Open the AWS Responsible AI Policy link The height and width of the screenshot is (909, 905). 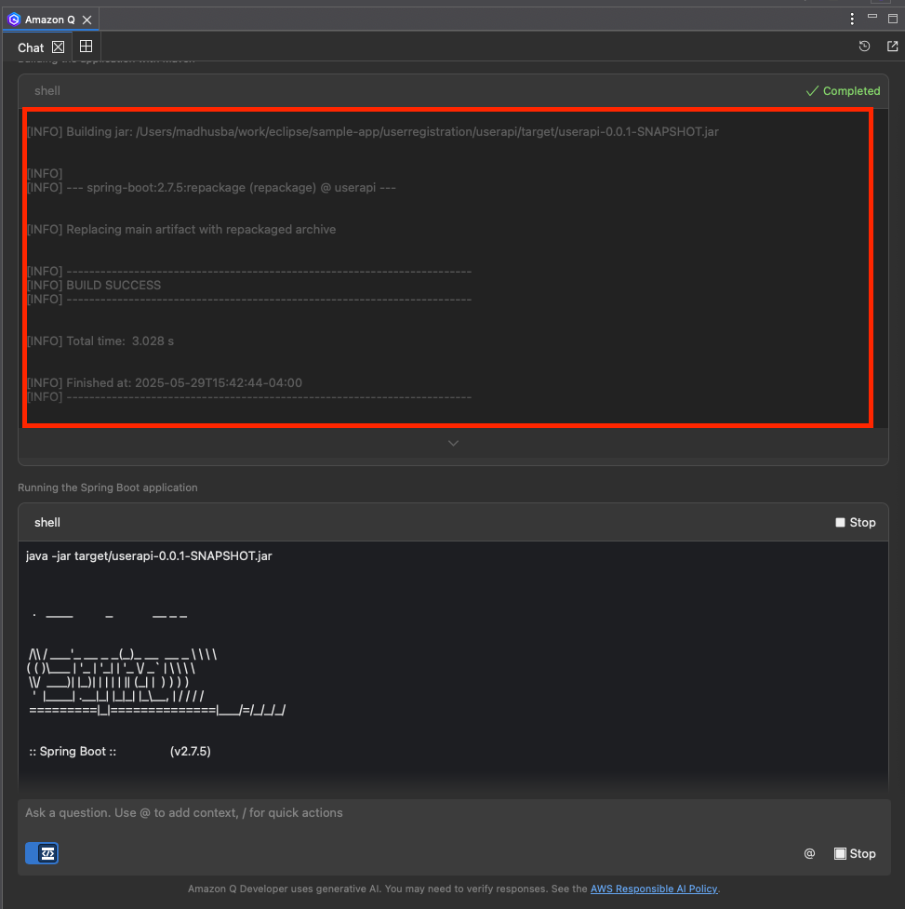654,889
